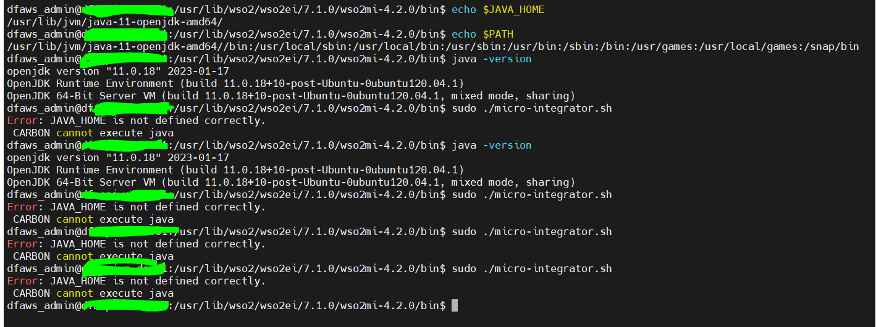The width and height of the screenshot is (876, 327).
Task: Click the last 'JAVA_HOME is not defined correctly' error
Action: (158, 281)
